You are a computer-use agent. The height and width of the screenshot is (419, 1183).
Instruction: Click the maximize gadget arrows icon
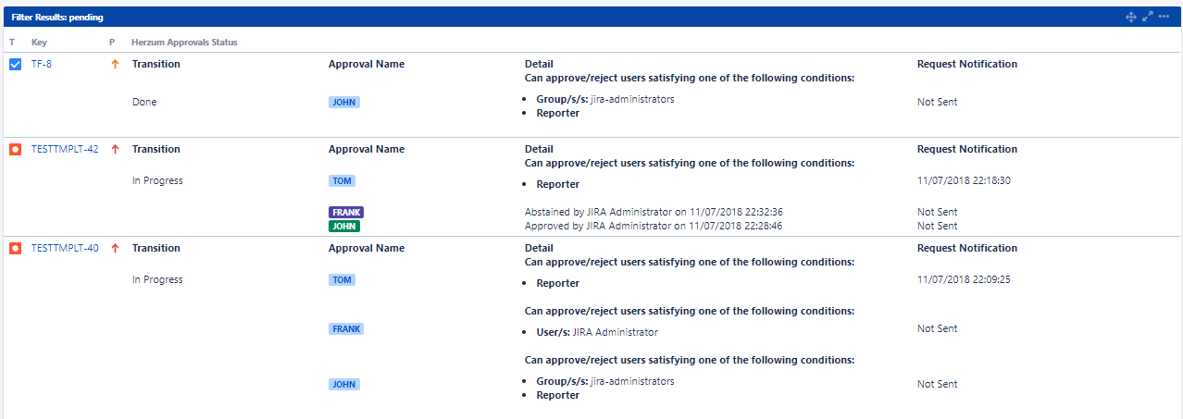click(1148, 17)
